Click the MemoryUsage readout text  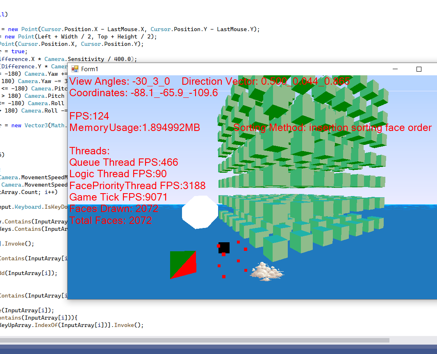[134, 128]
